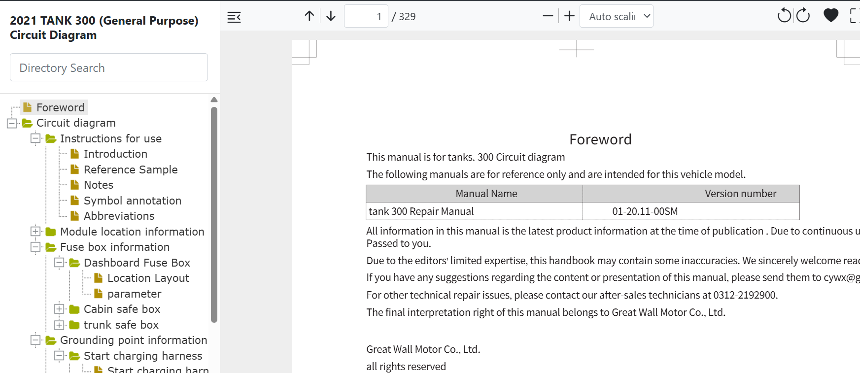This screenshot has width=860, height=373.
Task: Open the Foreword entry in the tree
Action: click(61, 107)
